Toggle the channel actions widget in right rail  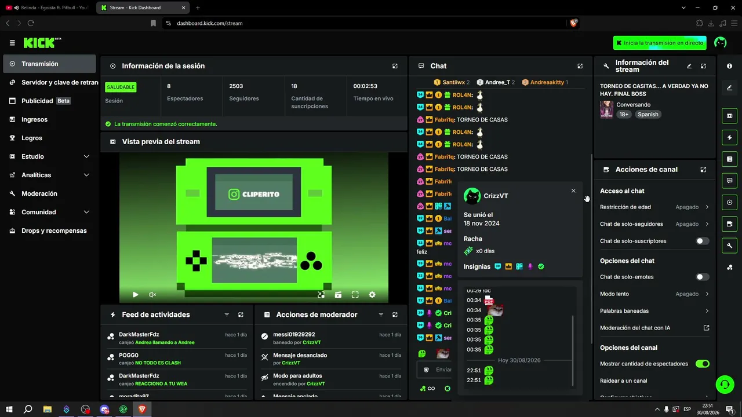[729, 224]
